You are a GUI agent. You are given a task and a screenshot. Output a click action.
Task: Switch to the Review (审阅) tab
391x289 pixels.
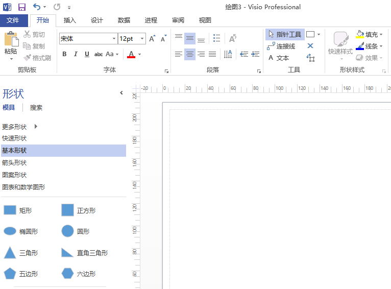(178, 20)
